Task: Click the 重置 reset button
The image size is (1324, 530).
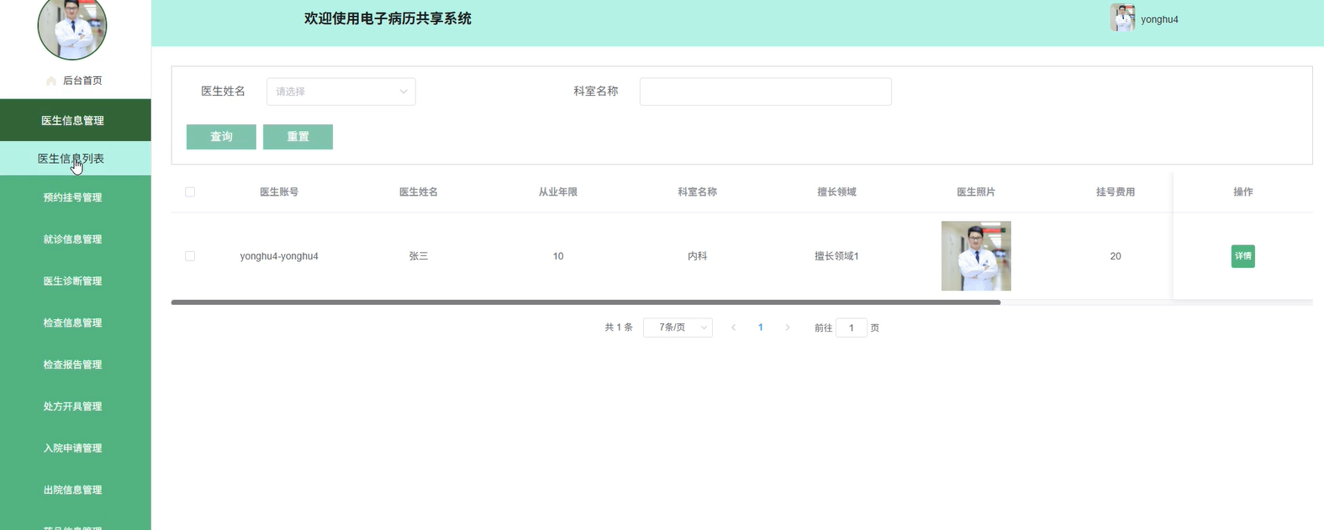Action: (298, 137)
